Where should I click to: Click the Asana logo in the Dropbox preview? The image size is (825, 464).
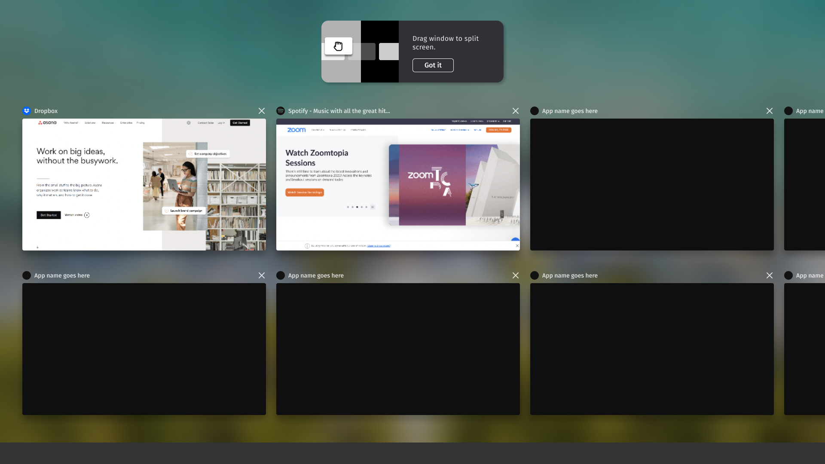pyautogui.click(x=47, y=123)
